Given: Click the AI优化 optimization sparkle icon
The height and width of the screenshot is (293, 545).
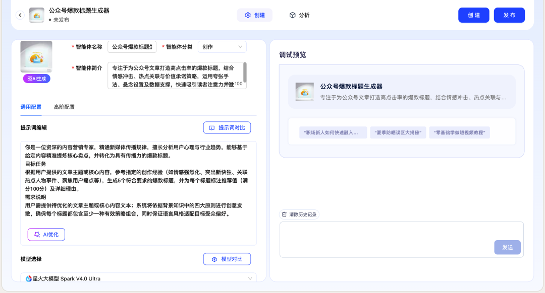Looking at the screenshot, I should point(37,234).
